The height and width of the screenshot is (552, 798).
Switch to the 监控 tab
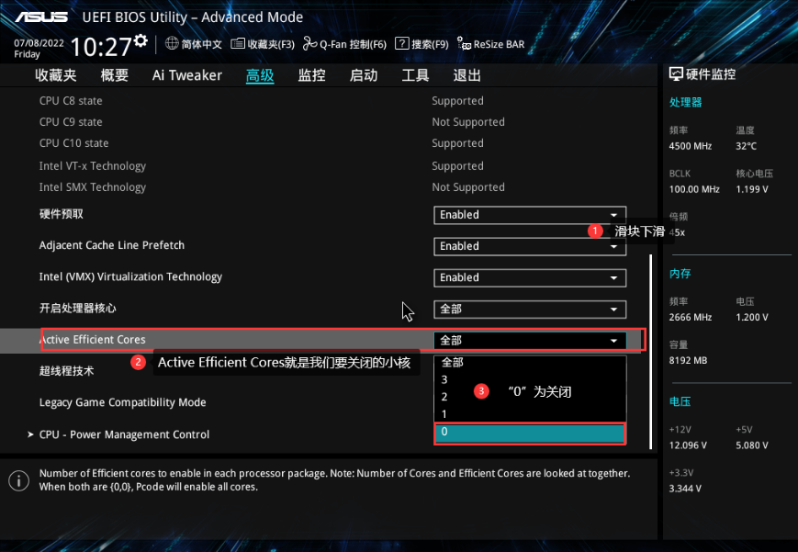311,75
